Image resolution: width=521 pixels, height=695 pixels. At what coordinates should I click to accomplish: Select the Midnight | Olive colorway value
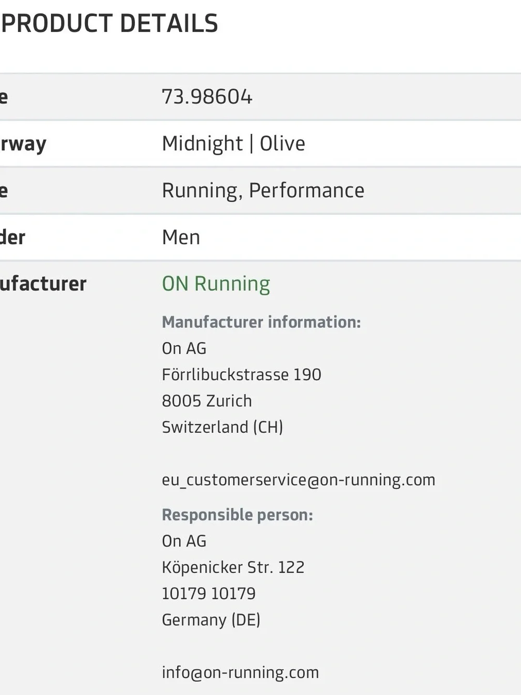233,143
